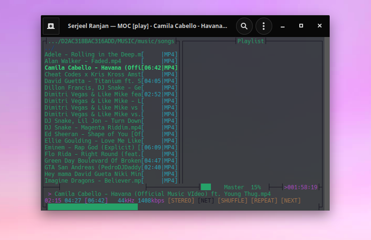Select Dillon Francis, DJ Snake track
The height and width of the screenshot is (240, 371).
click(111, 88)
